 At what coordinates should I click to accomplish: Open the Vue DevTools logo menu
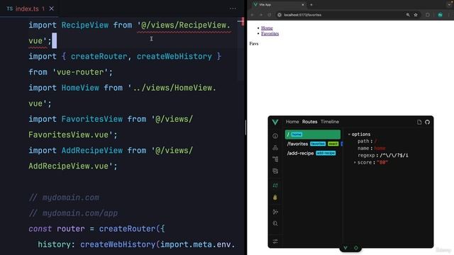point(275,122)
